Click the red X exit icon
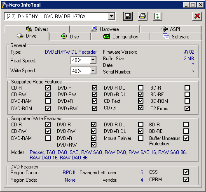Screen dimensions: 206x192 [197, 16]
